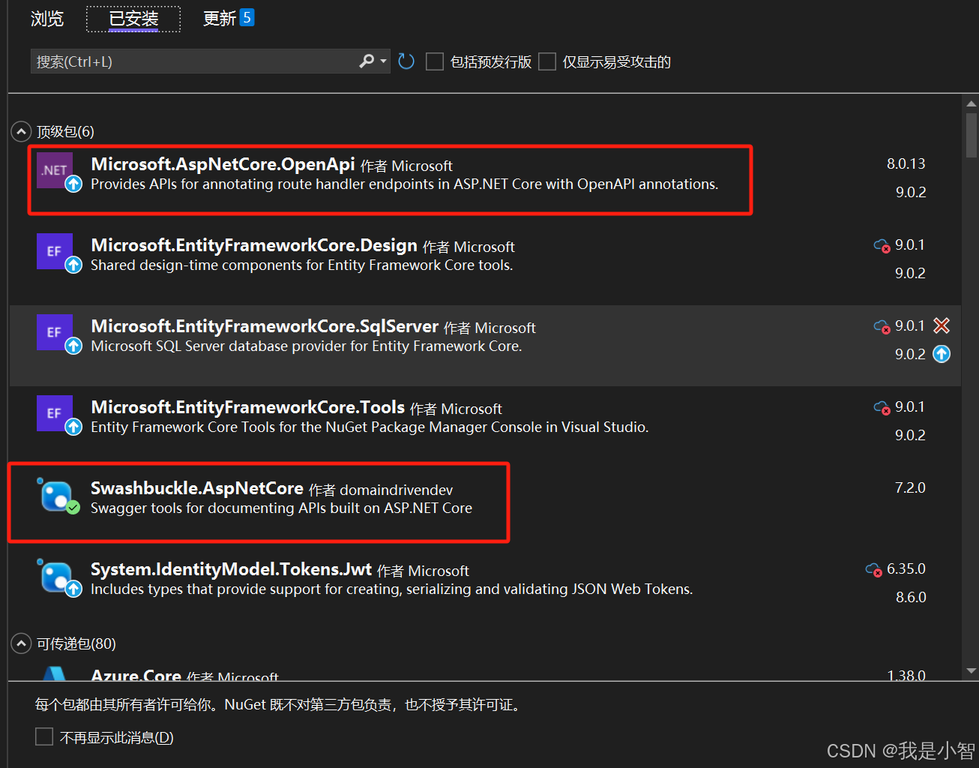This screenshot has width=979, height=768.
Task: Click available version 8.6.0 for Jwt
Action: click(911, 597)
